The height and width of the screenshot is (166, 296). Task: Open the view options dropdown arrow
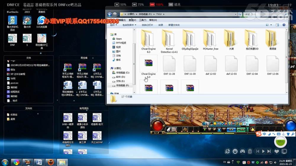point(271,25)
